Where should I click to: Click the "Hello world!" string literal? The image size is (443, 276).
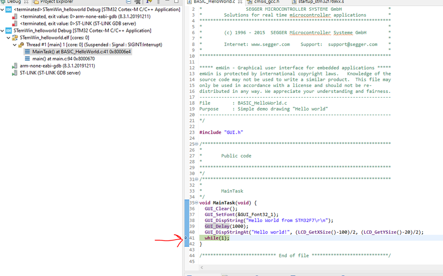pyautogui.click(x=271, y=232)
